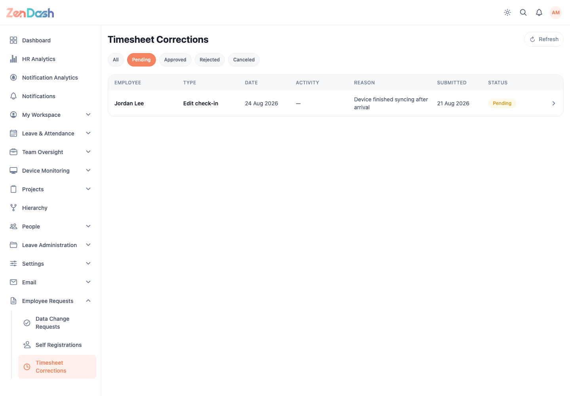The image size is (570, 396).
Task: Click the ZenDash logo
Action: [30, 13]
